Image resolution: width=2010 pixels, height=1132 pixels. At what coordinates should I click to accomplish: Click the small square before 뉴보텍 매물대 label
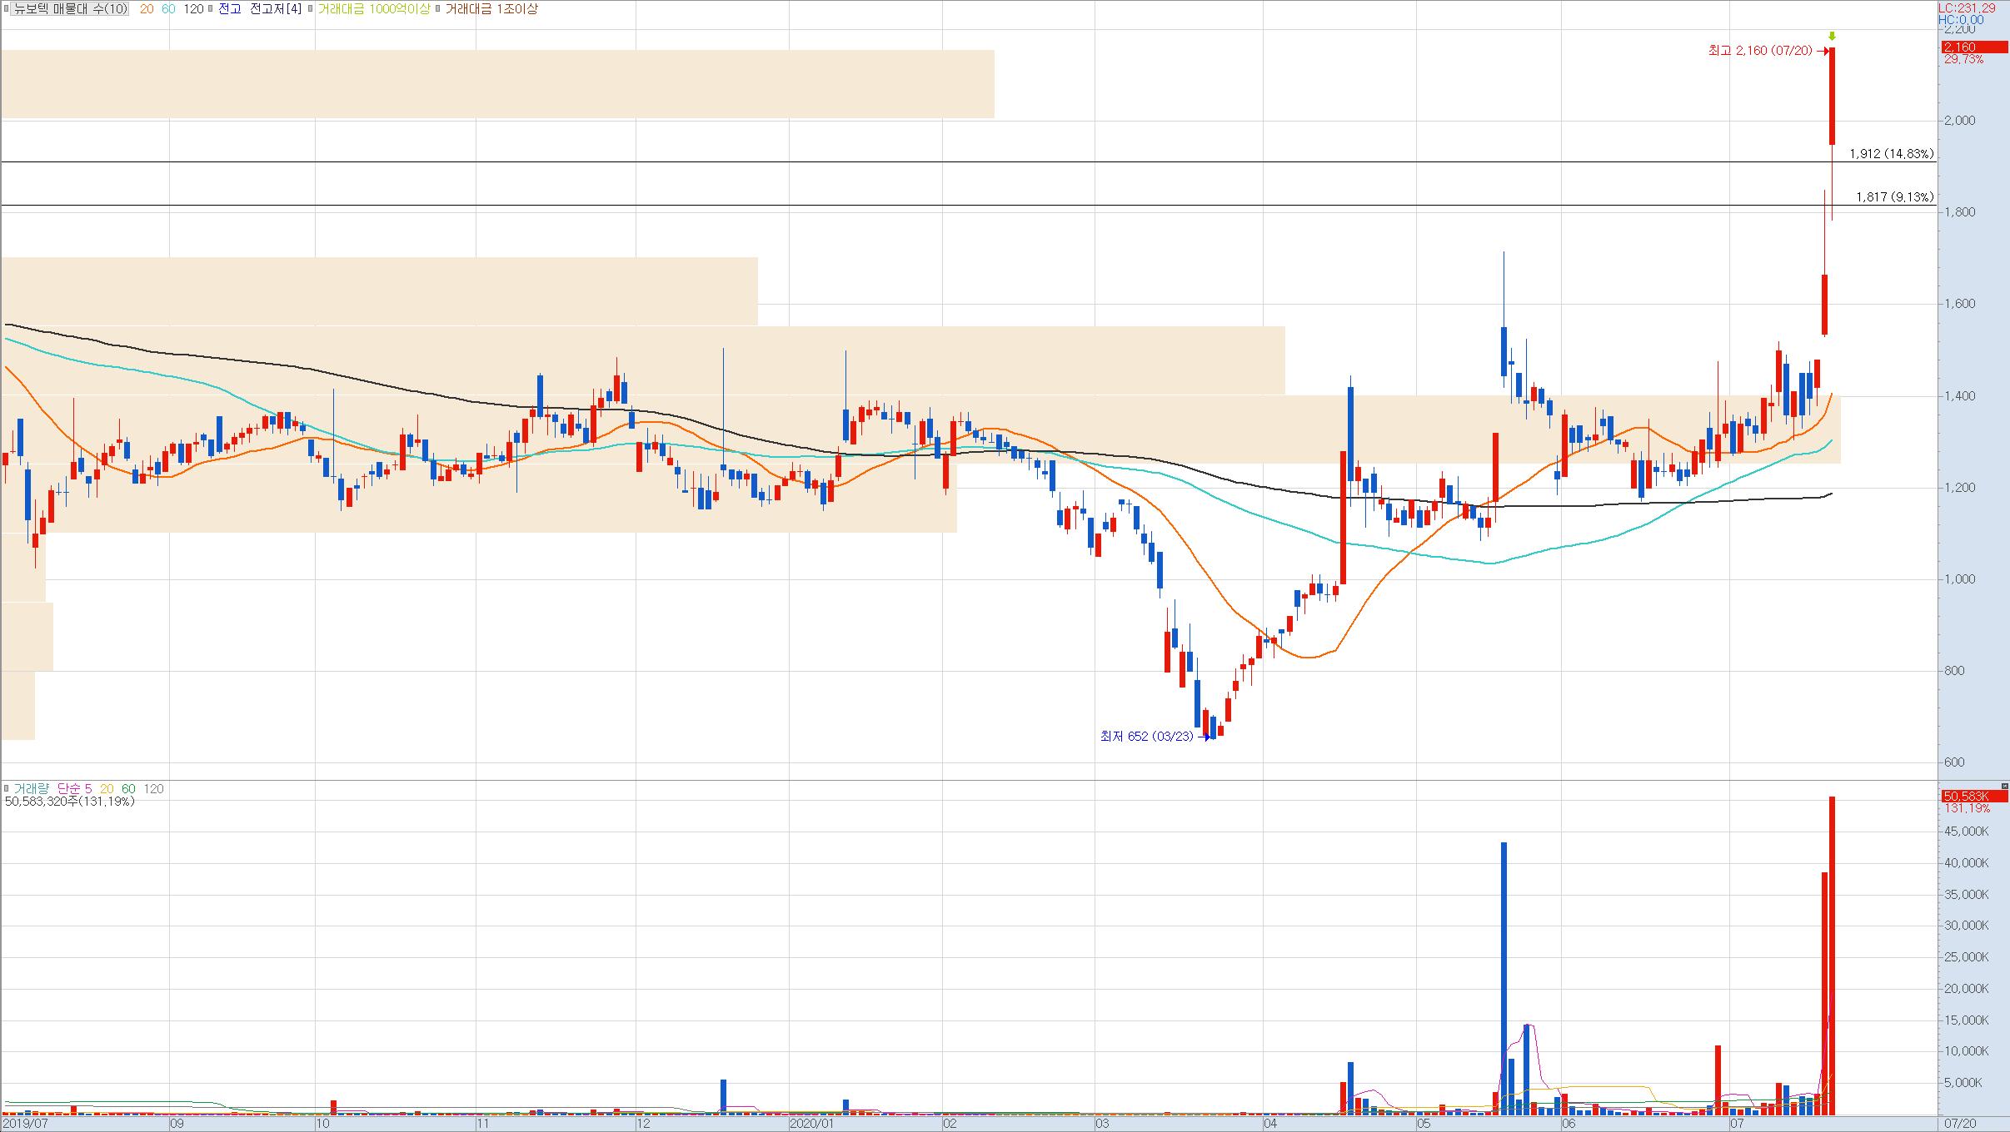coord(7,9)
